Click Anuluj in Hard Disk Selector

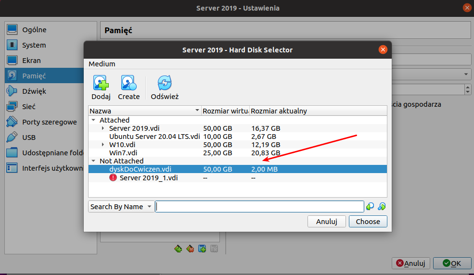(326, 222)
